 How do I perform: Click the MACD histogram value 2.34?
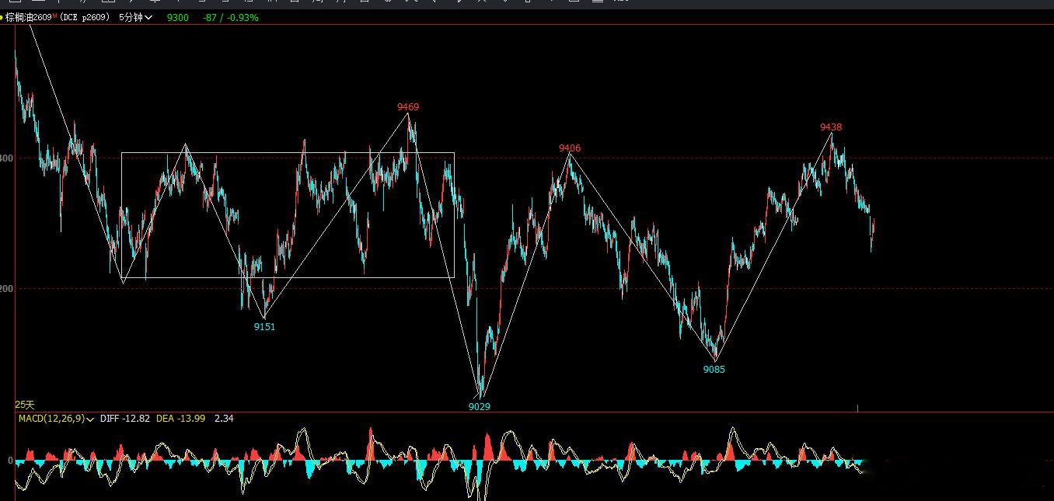[224, 419]
